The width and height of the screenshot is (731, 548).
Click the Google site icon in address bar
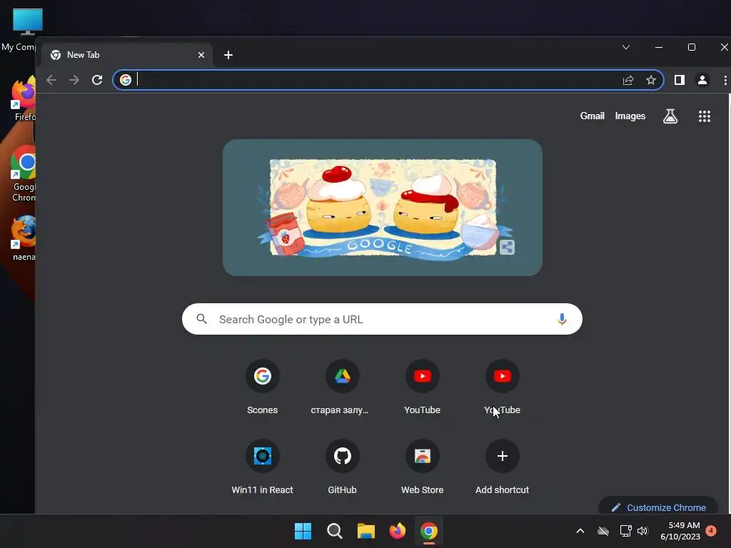[x=126, y=80]
